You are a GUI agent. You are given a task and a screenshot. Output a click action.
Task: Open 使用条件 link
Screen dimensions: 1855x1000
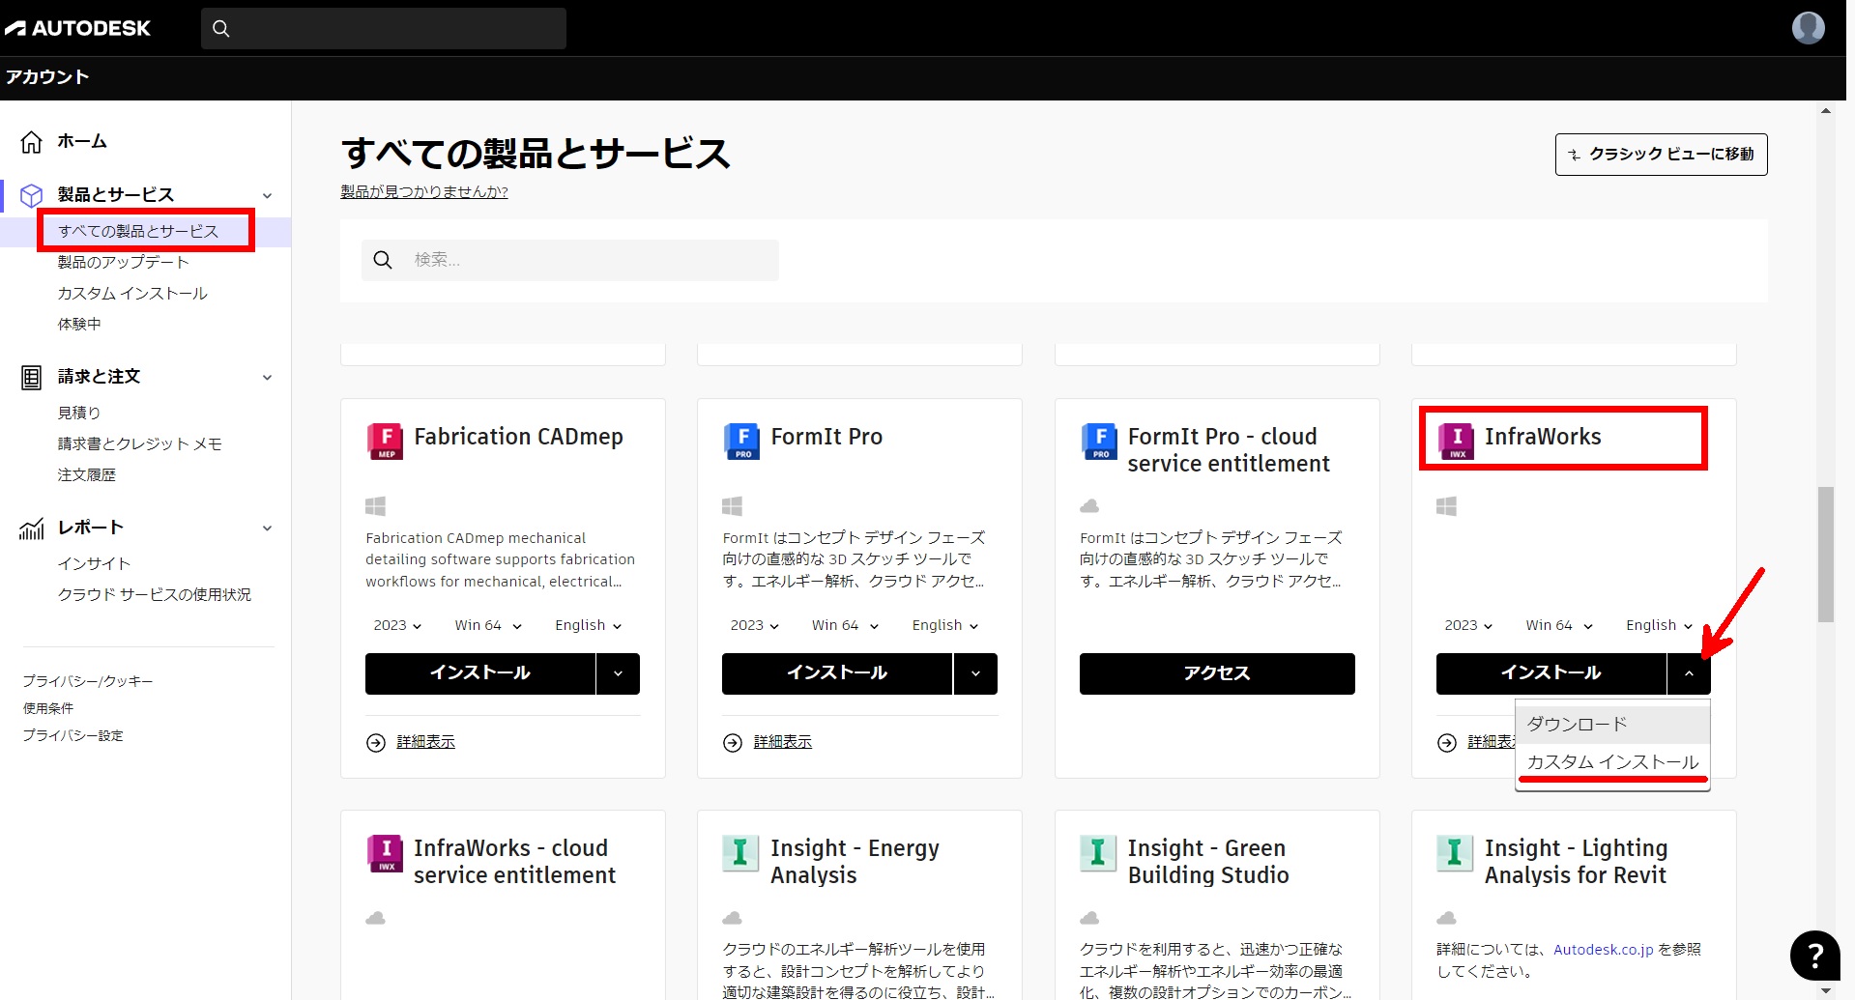[x=48, y=709]
